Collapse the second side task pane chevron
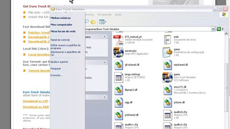The image size is (230, 129). pos(105,62)
